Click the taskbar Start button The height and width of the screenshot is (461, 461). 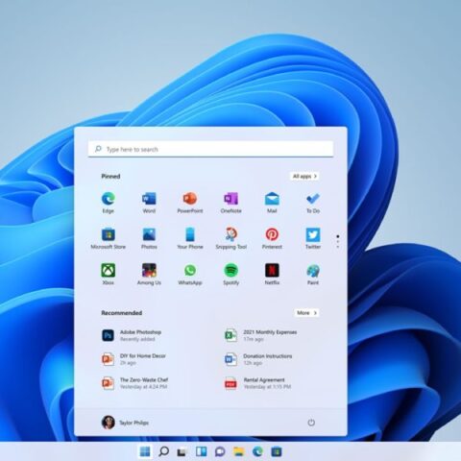pyautogui.click(x=145, y=451)
